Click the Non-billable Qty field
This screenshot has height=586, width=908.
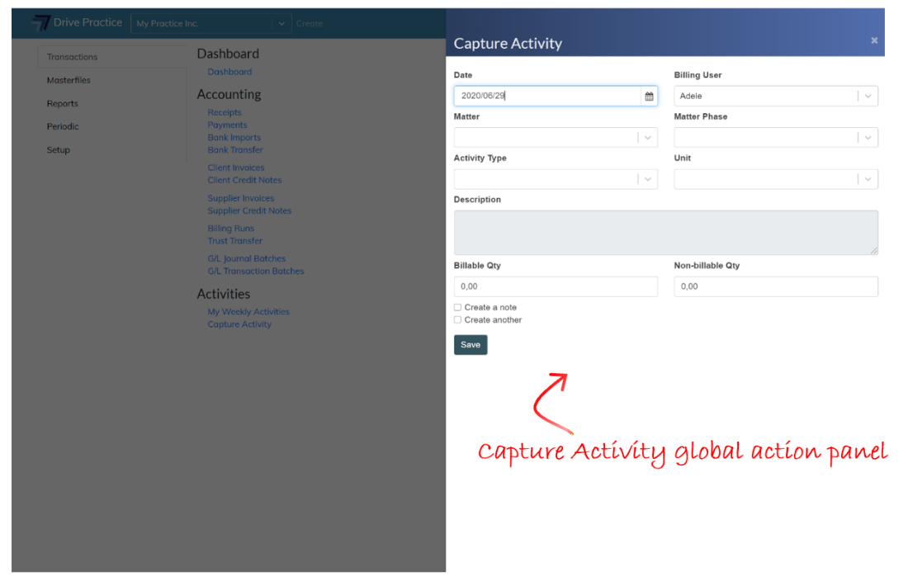click(x=776, y=286)
